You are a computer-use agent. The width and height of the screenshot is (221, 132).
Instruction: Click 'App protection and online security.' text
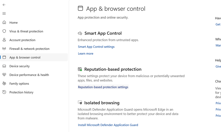(x=103, y=18)
